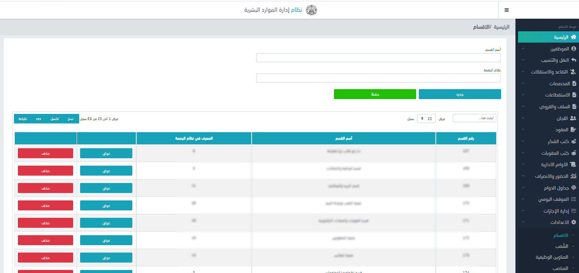Image resolution: width=579 pixels, height=273 pixels.
Task: Click the icon beside كتب الشكر
Action: point(573,141)
